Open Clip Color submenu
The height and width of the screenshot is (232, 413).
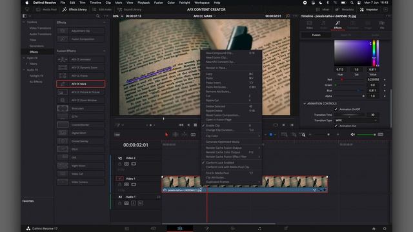click(231, 136)
